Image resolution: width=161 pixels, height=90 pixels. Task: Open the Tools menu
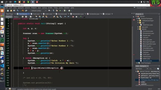61,8
